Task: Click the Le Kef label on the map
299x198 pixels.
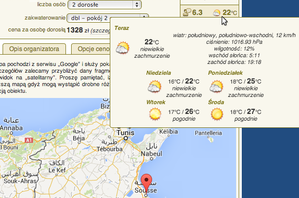Action: (57, 170)
